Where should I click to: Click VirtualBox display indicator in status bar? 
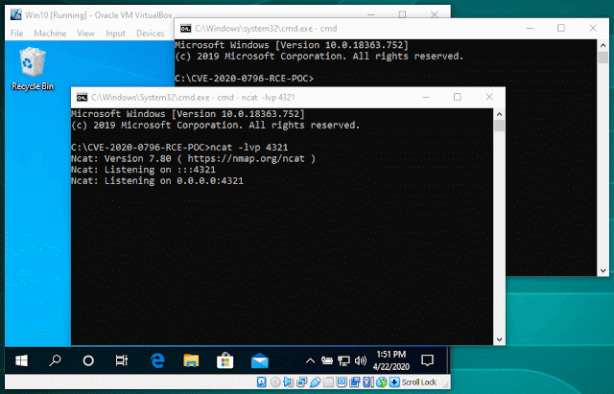[x=342, y=382]
